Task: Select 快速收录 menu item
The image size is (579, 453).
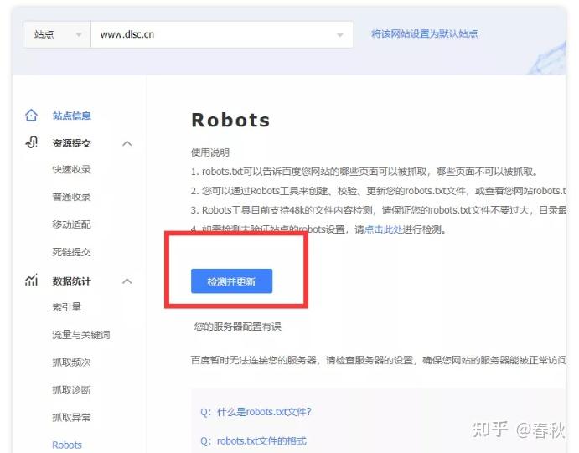Action: click(71, 170)
